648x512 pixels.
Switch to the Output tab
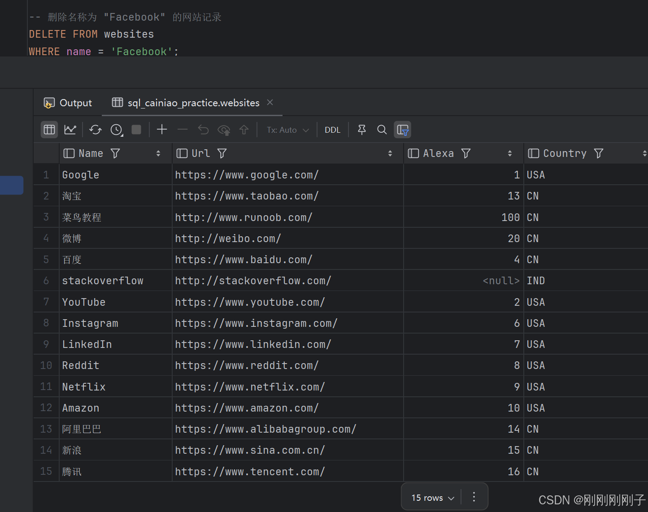coord(68,103)
